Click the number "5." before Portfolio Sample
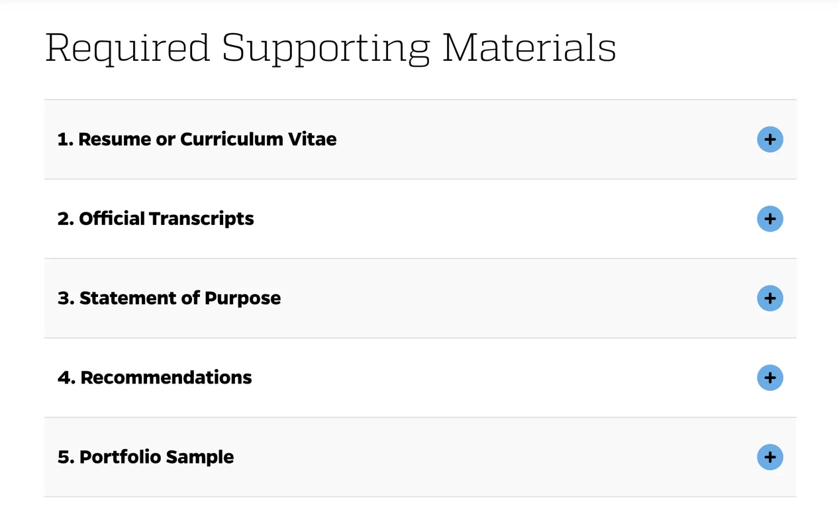 (x=66, y=457)
